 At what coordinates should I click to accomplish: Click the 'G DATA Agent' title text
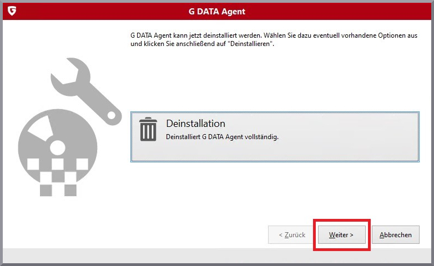click(x=217, y=12)
